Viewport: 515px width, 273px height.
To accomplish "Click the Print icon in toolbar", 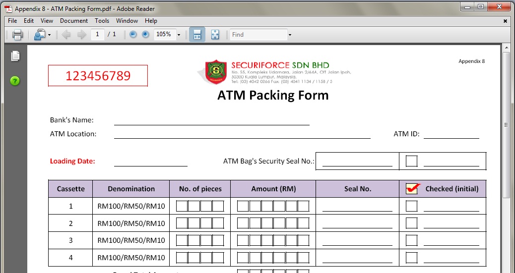I will [17, 35].
